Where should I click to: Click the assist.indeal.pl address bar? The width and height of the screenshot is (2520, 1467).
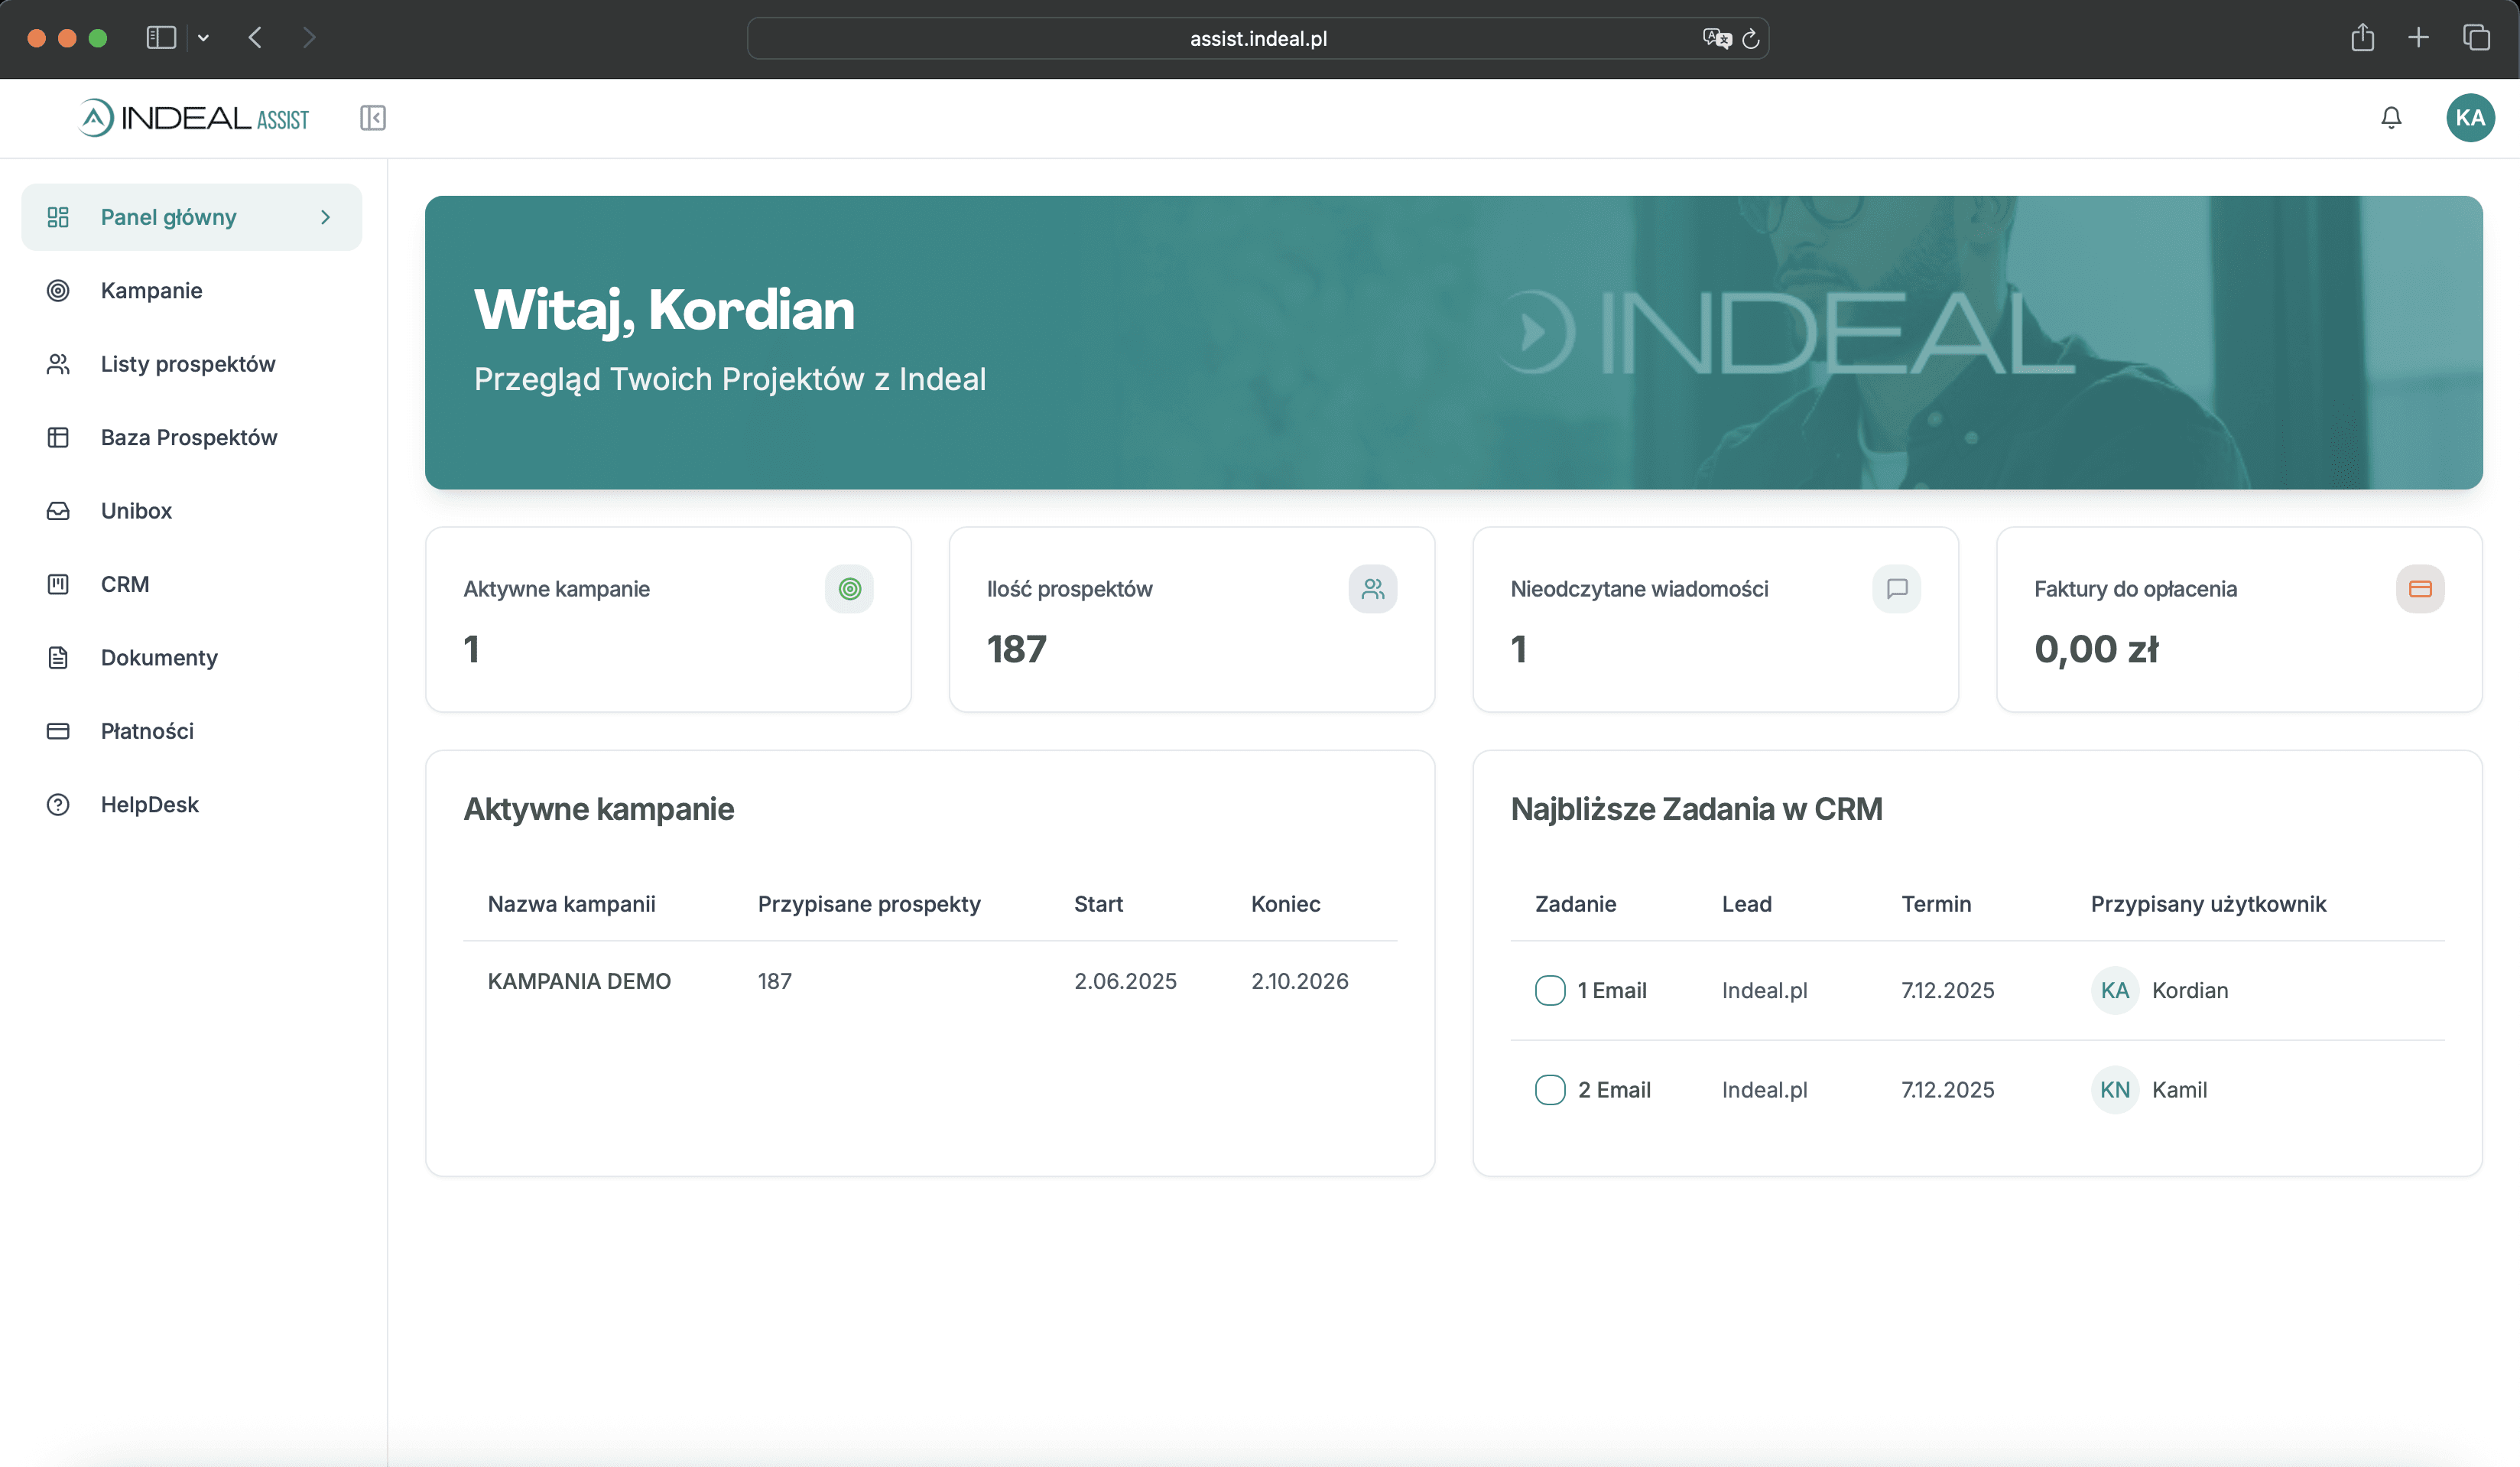[x=1257, y=38]
